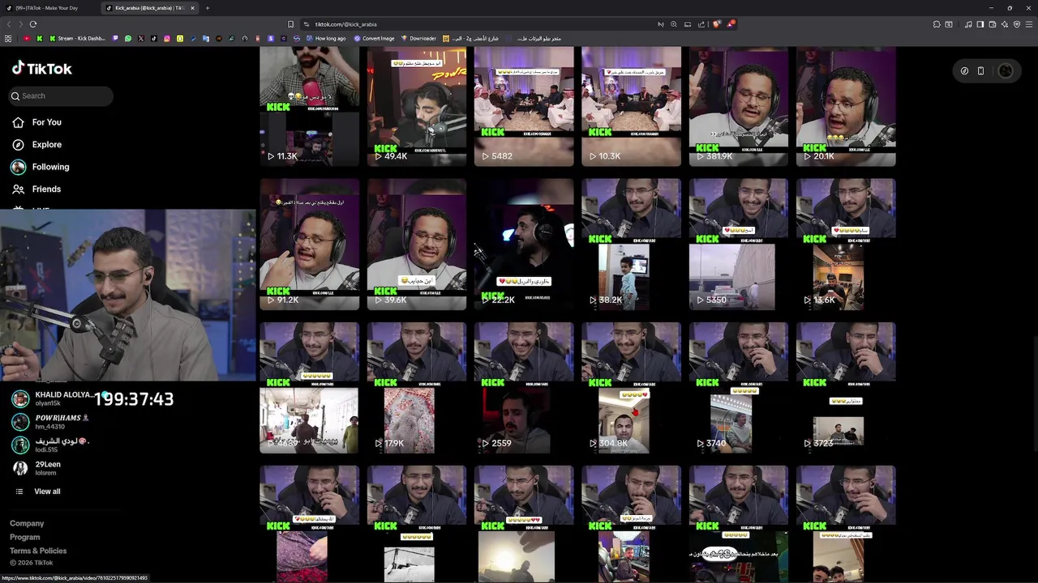
Task: Open the browser hamburger menu
Action: (x=1030, y=24)
